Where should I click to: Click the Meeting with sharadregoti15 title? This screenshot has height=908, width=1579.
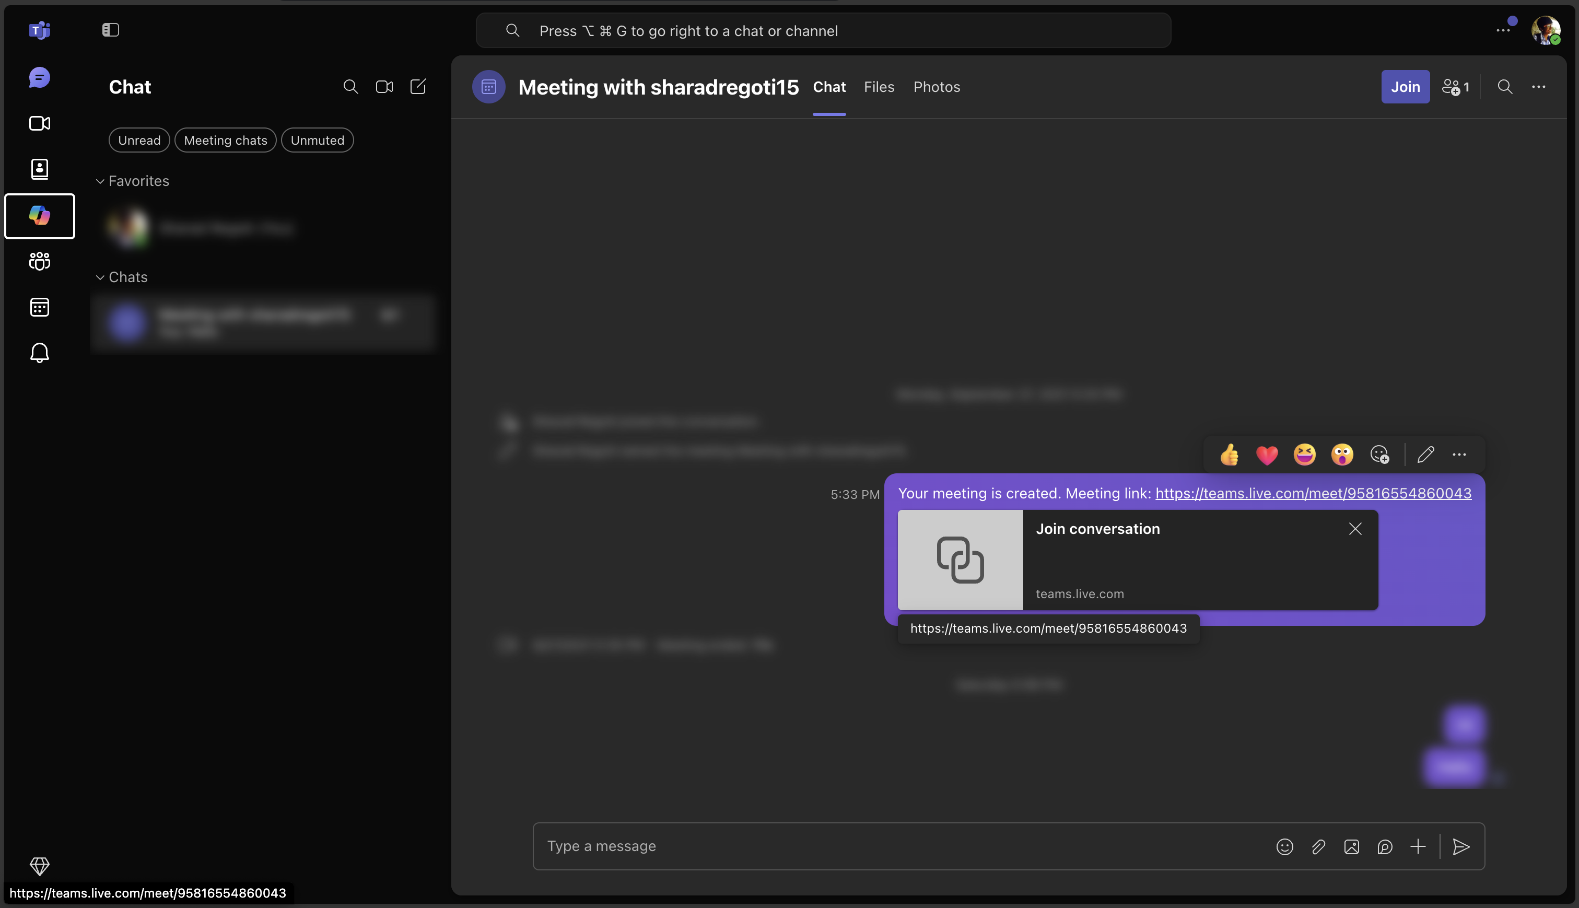pos(658,87)
